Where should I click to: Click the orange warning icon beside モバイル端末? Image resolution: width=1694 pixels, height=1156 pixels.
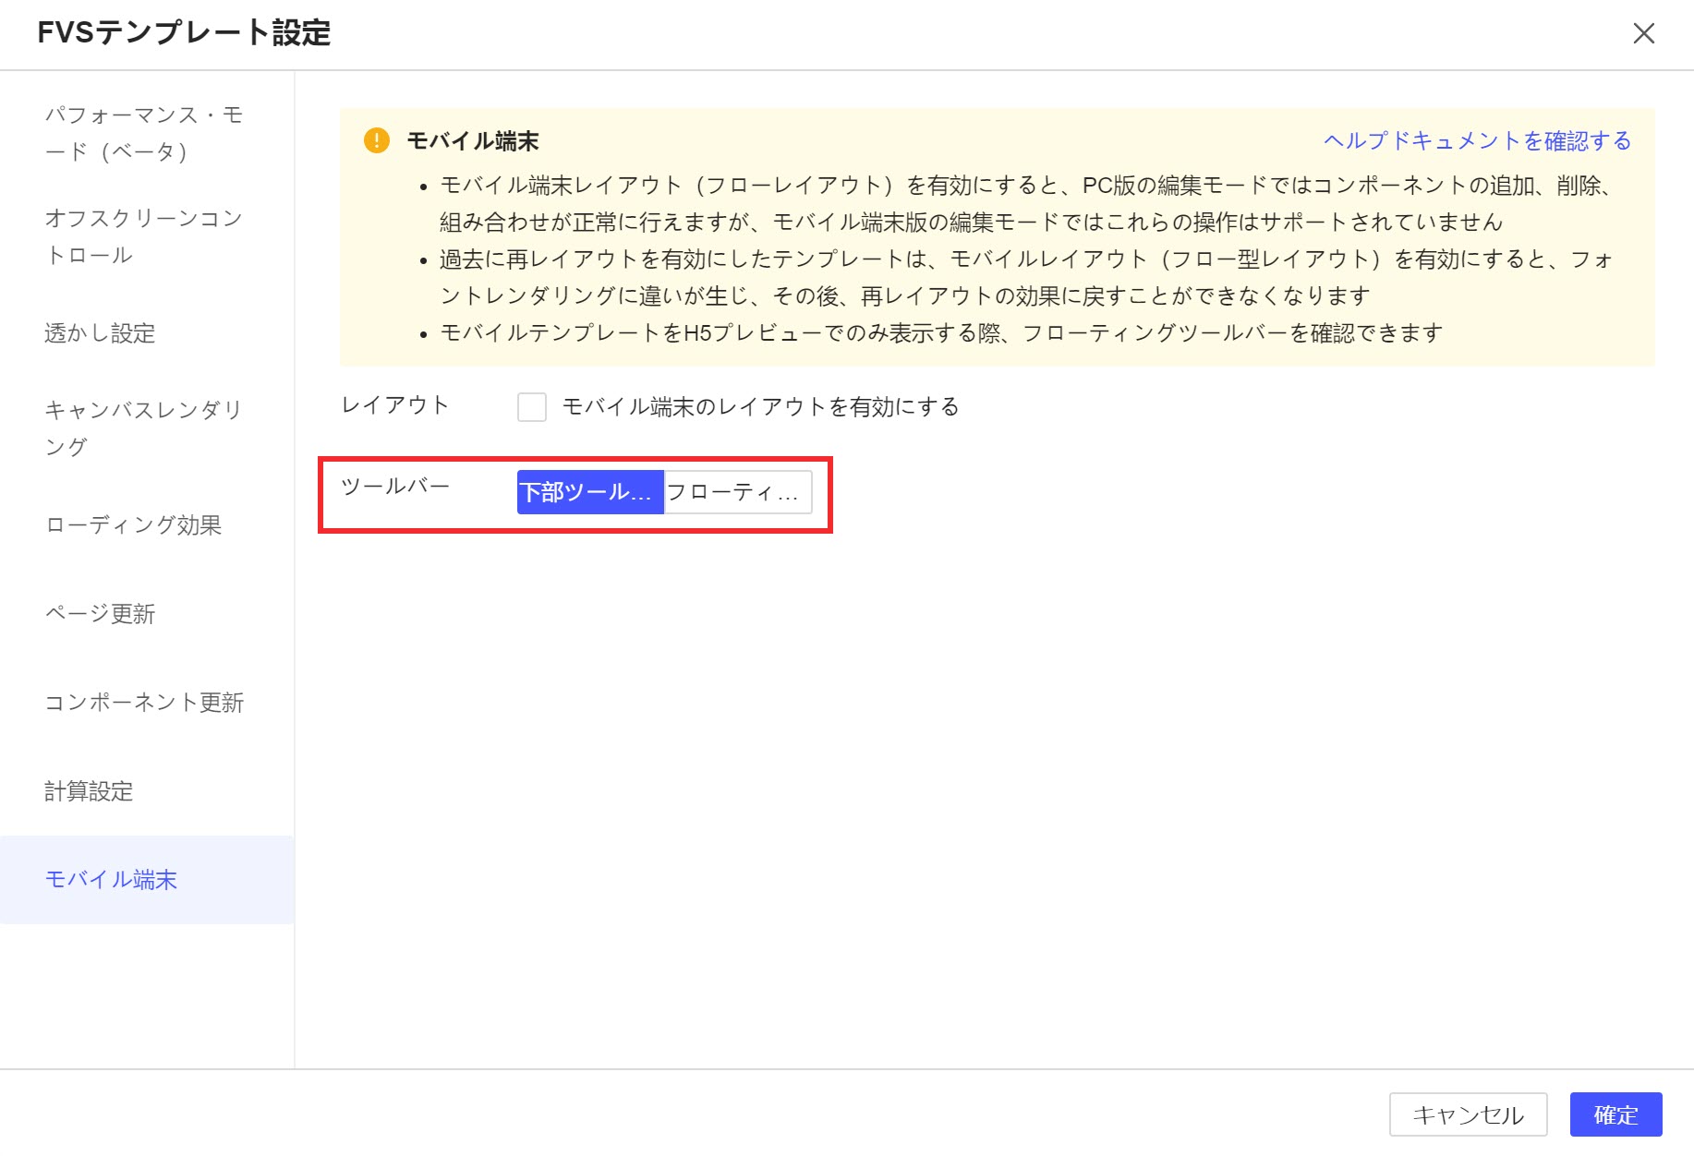(377, 140)
